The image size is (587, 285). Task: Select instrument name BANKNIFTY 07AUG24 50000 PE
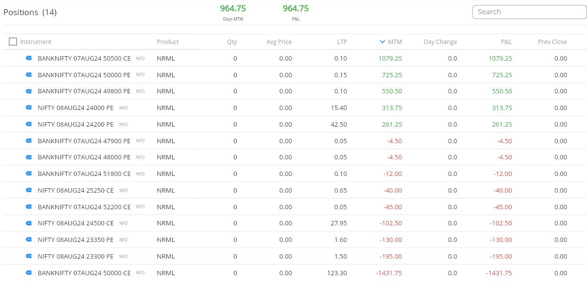click(84, 75)
